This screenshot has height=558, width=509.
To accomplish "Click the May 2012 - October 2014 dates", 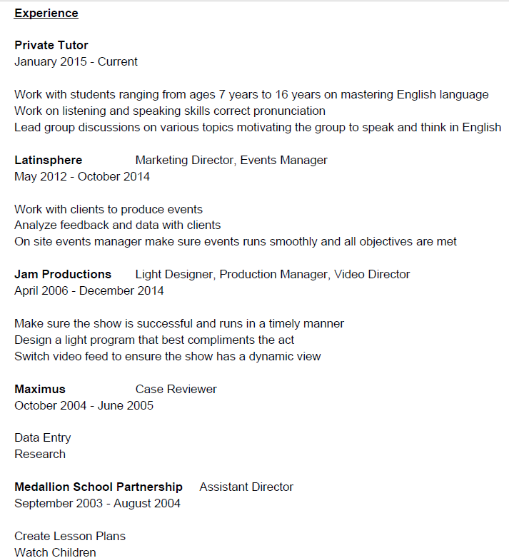I will (x=82, y=176).
